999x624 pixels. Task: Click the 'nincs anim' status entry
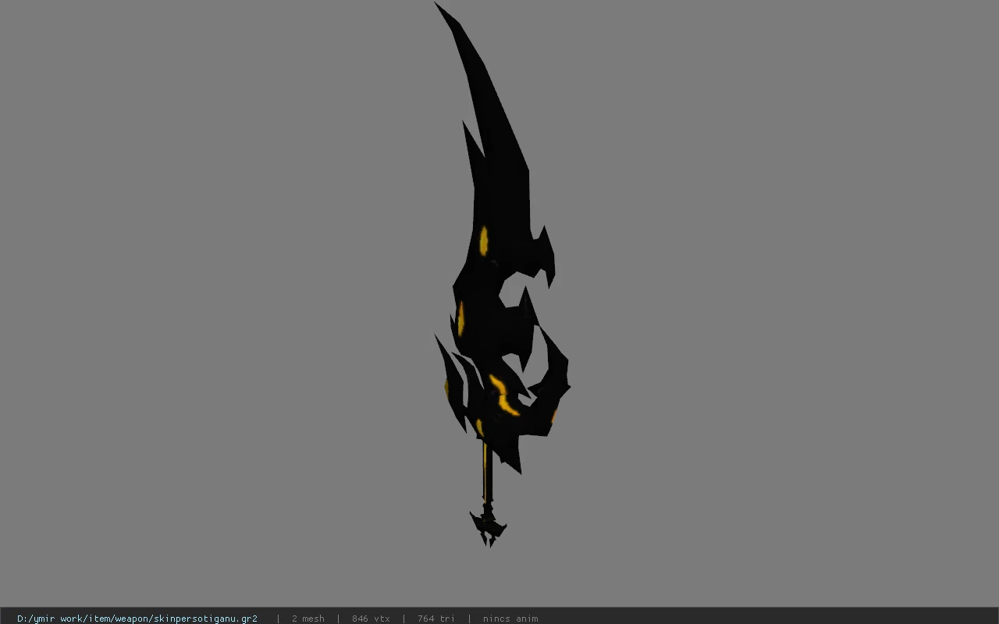(x=510, y=619)
